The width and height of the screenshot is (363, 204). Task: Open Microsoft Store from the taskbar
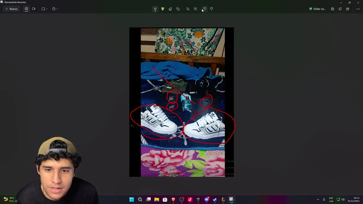click(x=165, y=199)
